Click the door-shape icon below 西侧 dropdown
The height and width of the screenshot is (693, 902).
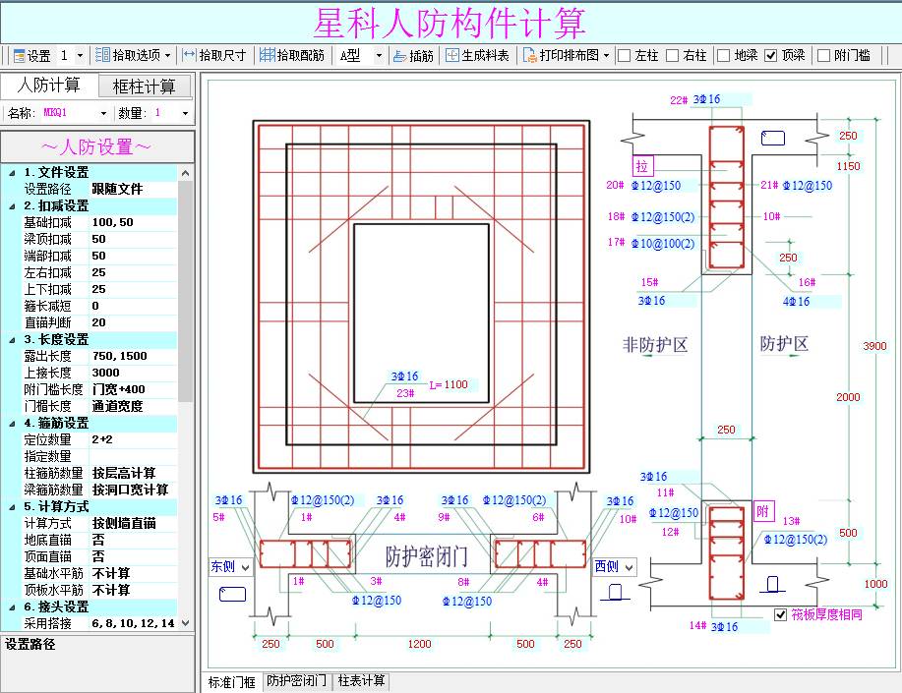(x=615, y=591)
